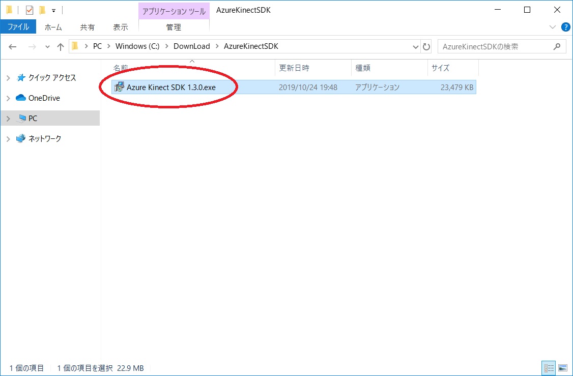
Task: Maximize the AzureKinectSDK window
Action: [x=527, y=10]
